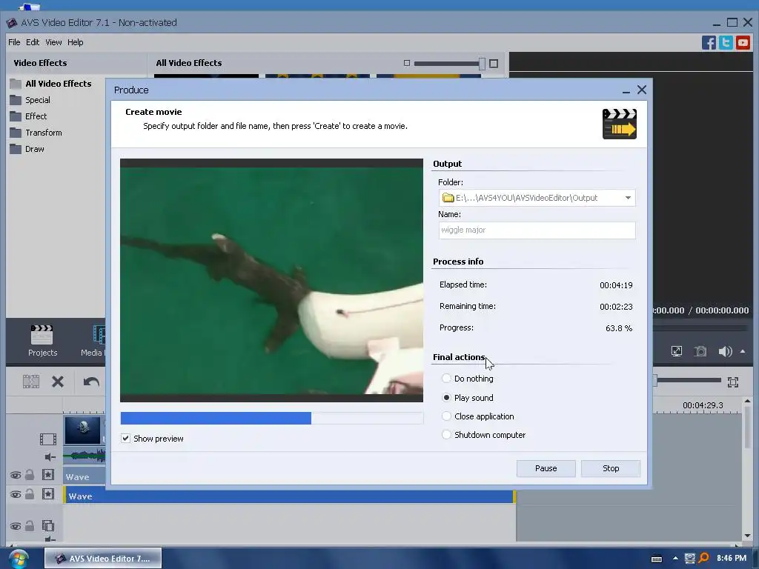
Task: Toggle the eye icon on highlighted Wave track
Action: click(16, 494)
